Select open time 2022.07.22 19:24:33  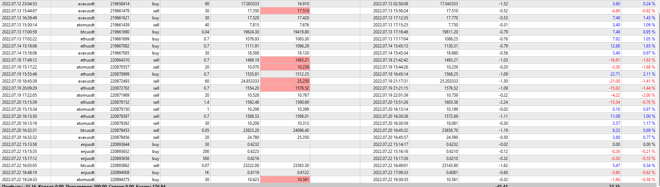(x=19, y=180)
